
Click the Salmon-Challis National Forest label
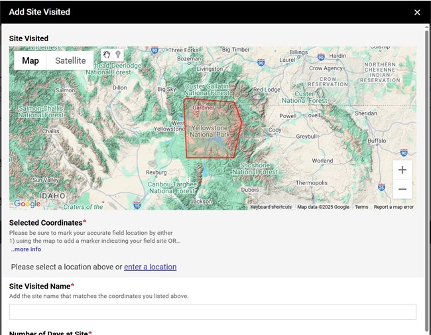pyautogui.click(x=41, y=111)
